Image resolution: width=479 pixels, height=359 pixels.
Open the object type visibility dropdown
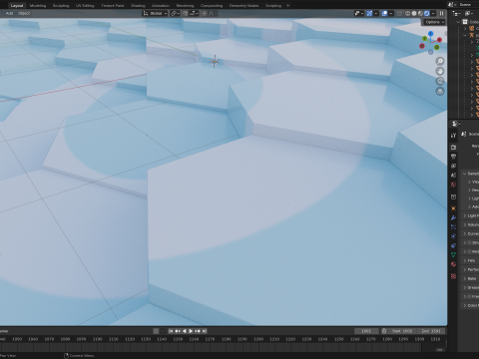coord(358,13)
